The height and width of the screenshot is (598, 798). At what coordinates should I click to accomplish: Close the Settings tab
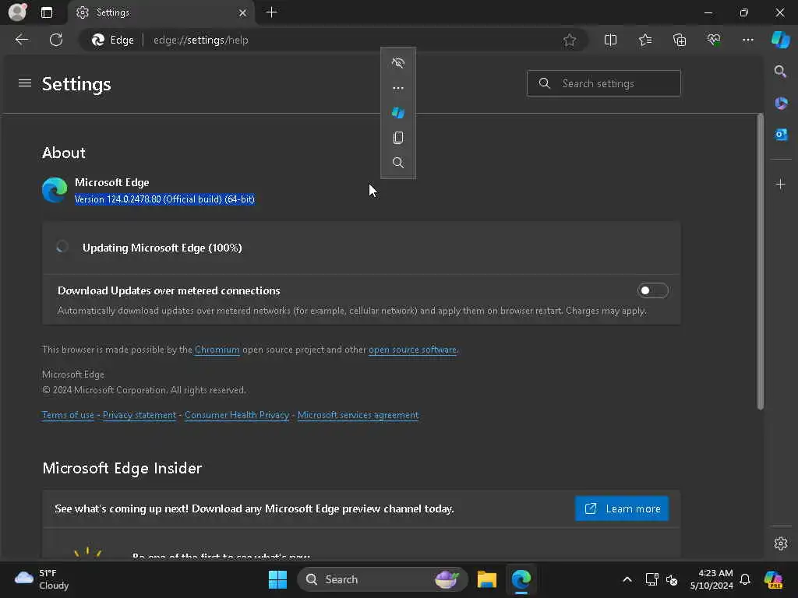coord(243,12)
